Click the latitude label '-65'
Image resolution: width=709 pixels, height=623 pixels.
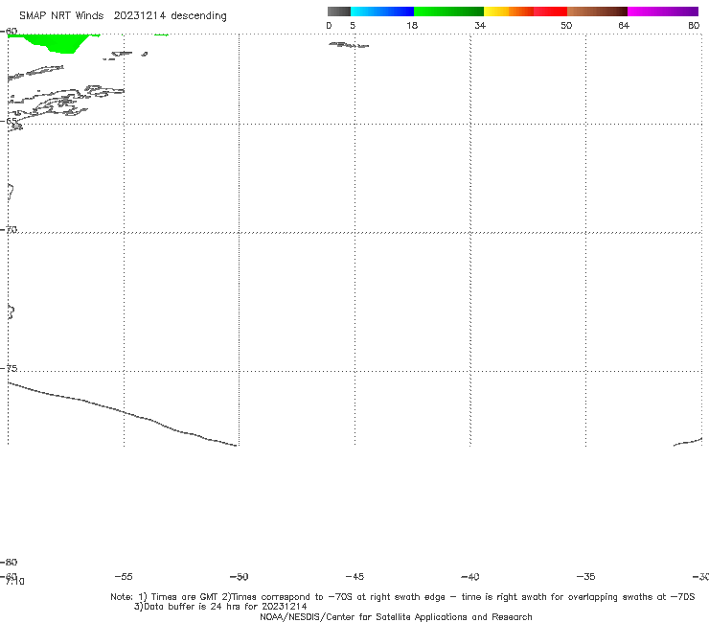click(9, 121)
